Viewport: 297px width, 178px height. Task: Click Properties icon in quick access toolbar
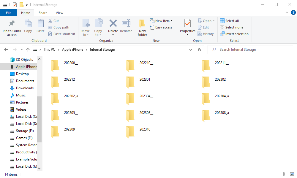pos(15,5)
